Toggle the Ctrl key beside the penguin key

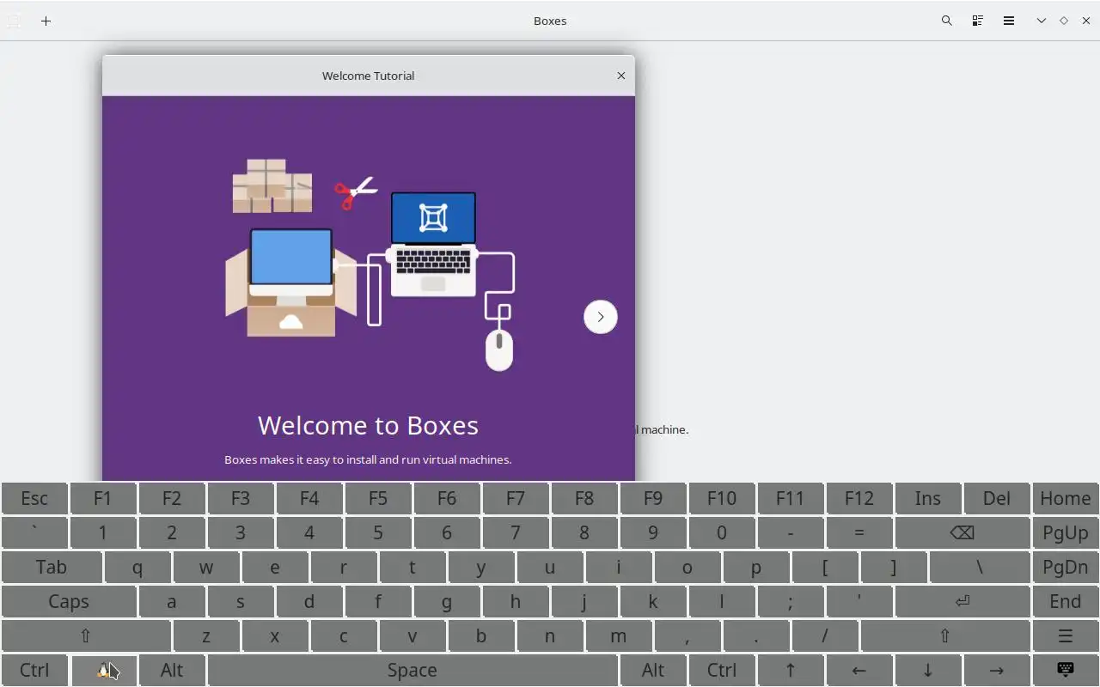[34, 670]
